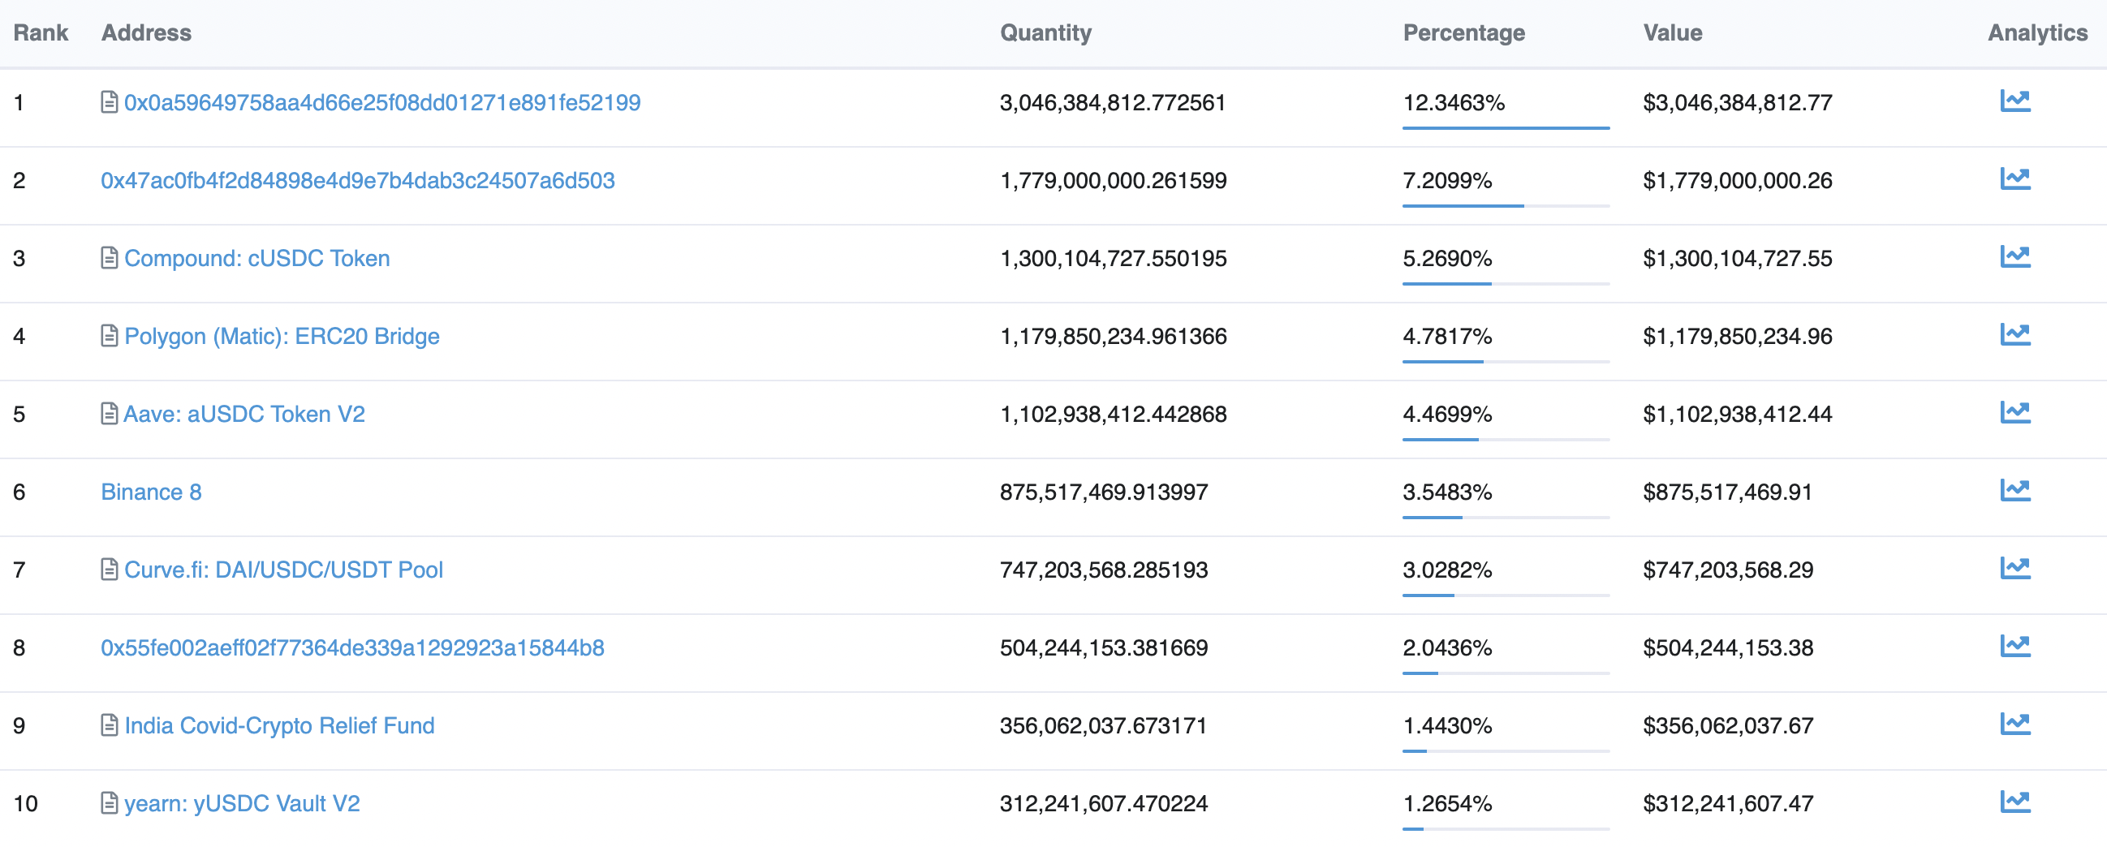The width and height of the screenshot is (2107, 847).
Task: Show analytics icon for Binance 8
Action: (x=2015, y=491)
